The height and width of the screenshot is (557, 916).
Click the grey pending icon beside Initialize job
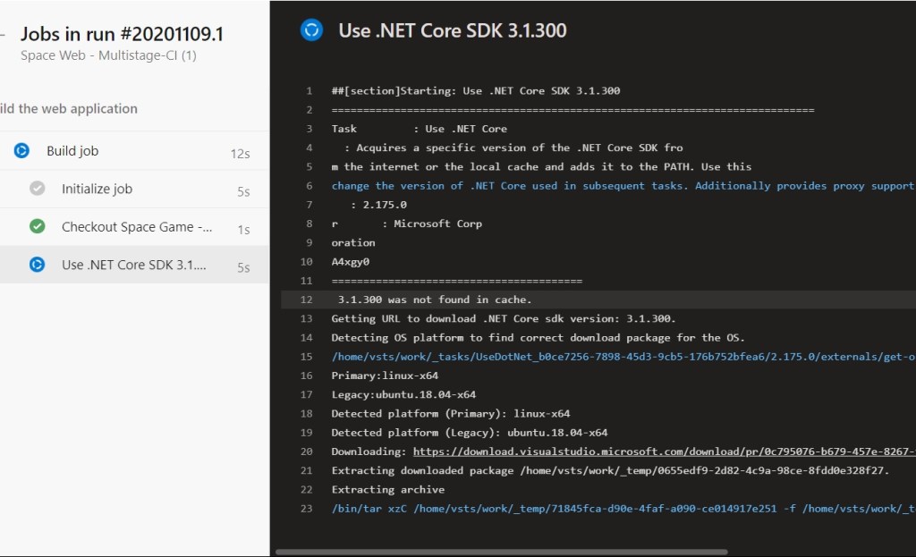click(37, 189)
